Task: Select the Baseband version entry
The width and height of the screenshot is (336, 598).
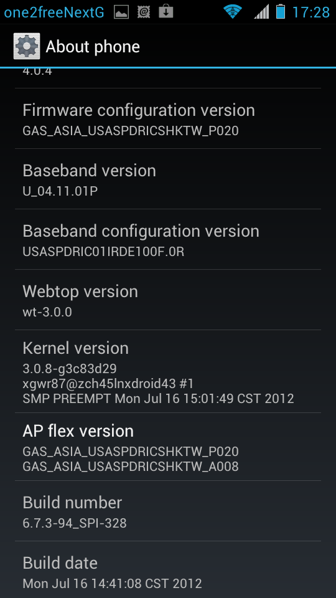Action: click(168, 179)
